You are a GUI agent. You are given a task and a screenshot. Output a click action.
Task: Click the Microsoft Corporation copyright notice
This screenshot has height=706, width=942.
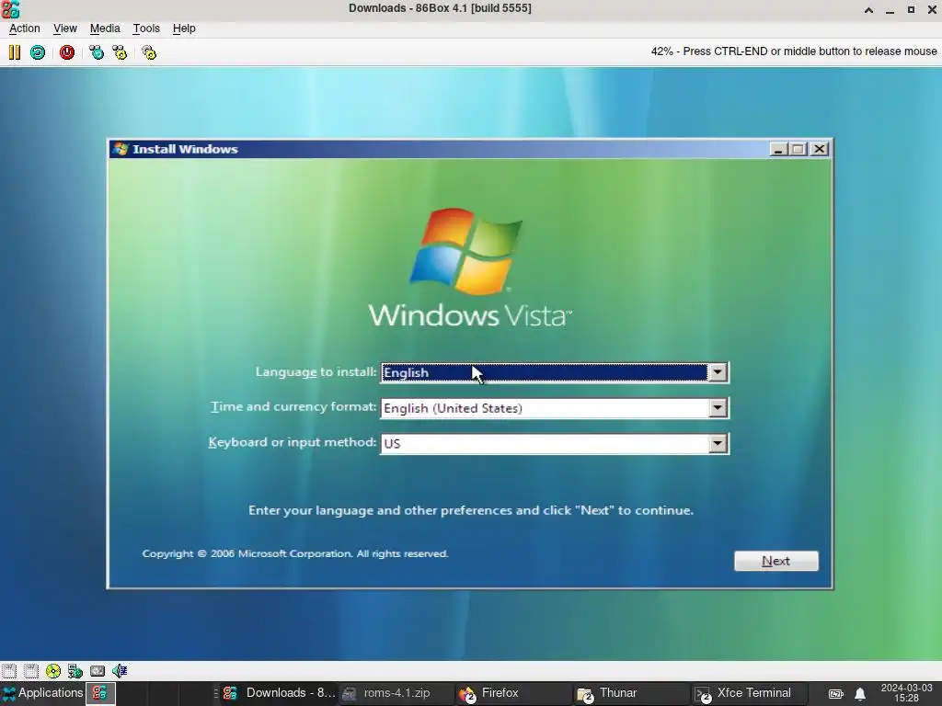pos(295,553)
